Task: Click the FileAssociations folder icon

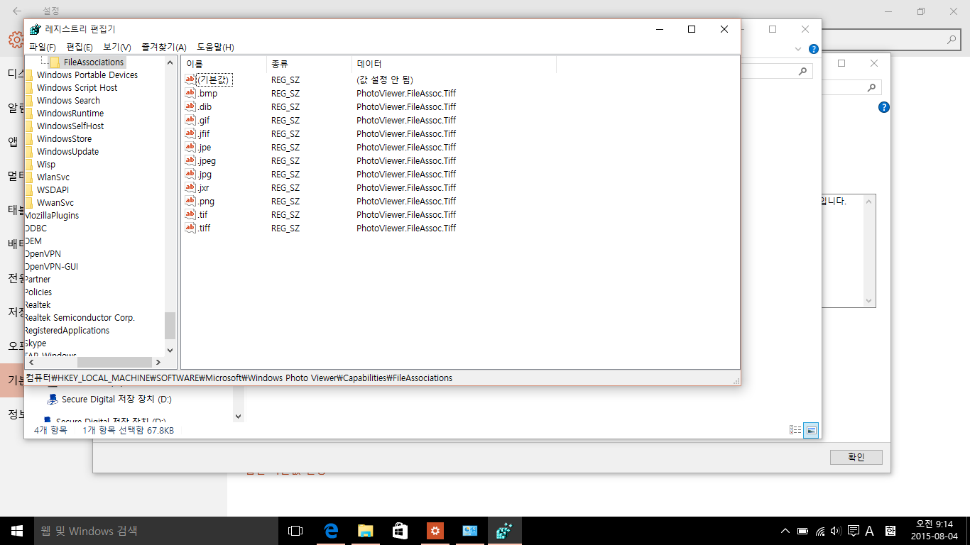Action: tap(55, 62)
